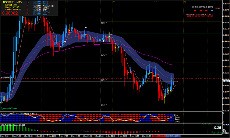Click the 6 Jun 07:00 time axis label
Image resolution: width=230 pixels, height=138 pixels.
tap(146, 136)
